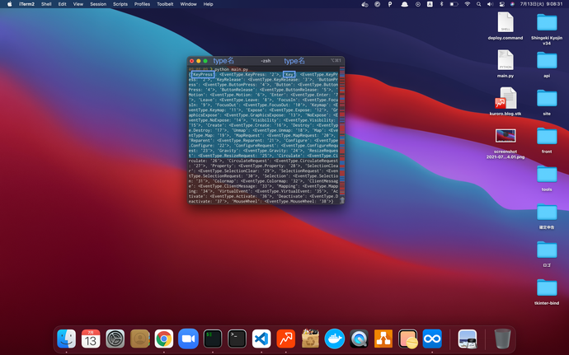Viewport: 569px width, 355px height.
Task: Switch to iTerm2 via its dock icon
Action: 213,339
